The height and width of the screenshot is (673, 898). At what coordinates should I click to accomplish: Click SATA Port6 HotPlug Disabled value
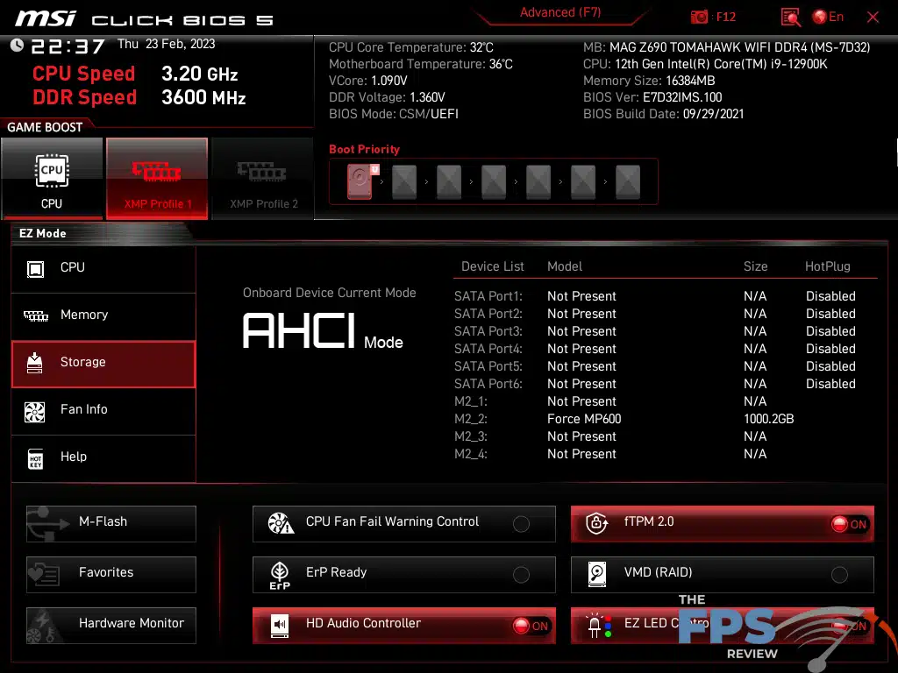(x=830, y=384)
